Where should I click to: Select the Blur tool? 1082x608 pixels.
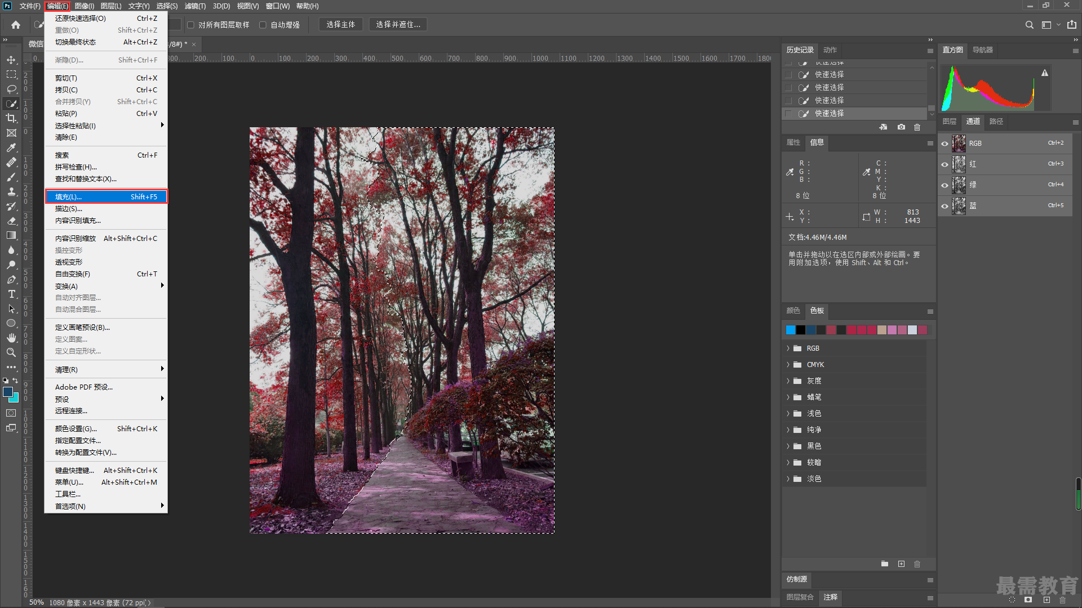pyautogui.click(x=11, y=250)
